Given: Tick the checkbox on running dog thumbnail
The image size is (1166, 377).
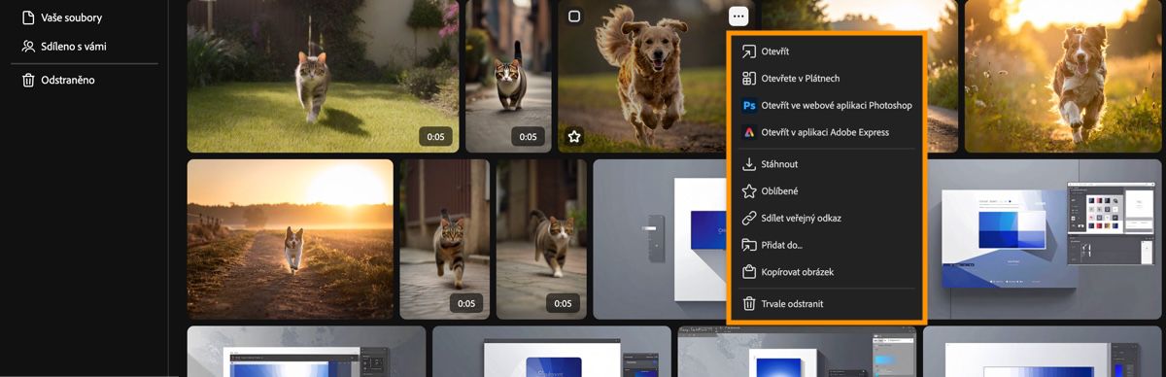Looking at the screenshot, I should (574, 17).
